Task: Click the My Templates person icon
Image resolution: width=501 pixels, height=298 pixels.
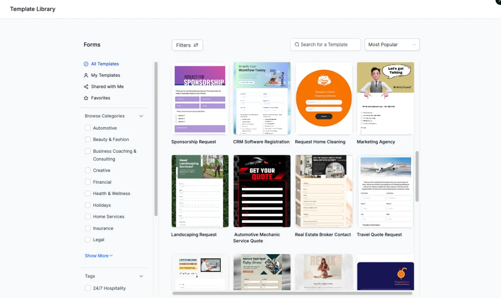Action: coord(86,75)
